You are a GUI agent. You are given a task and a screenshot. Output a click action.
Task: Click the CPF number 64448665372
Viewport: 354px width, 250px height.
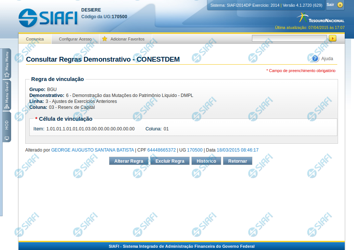(161, 150)
